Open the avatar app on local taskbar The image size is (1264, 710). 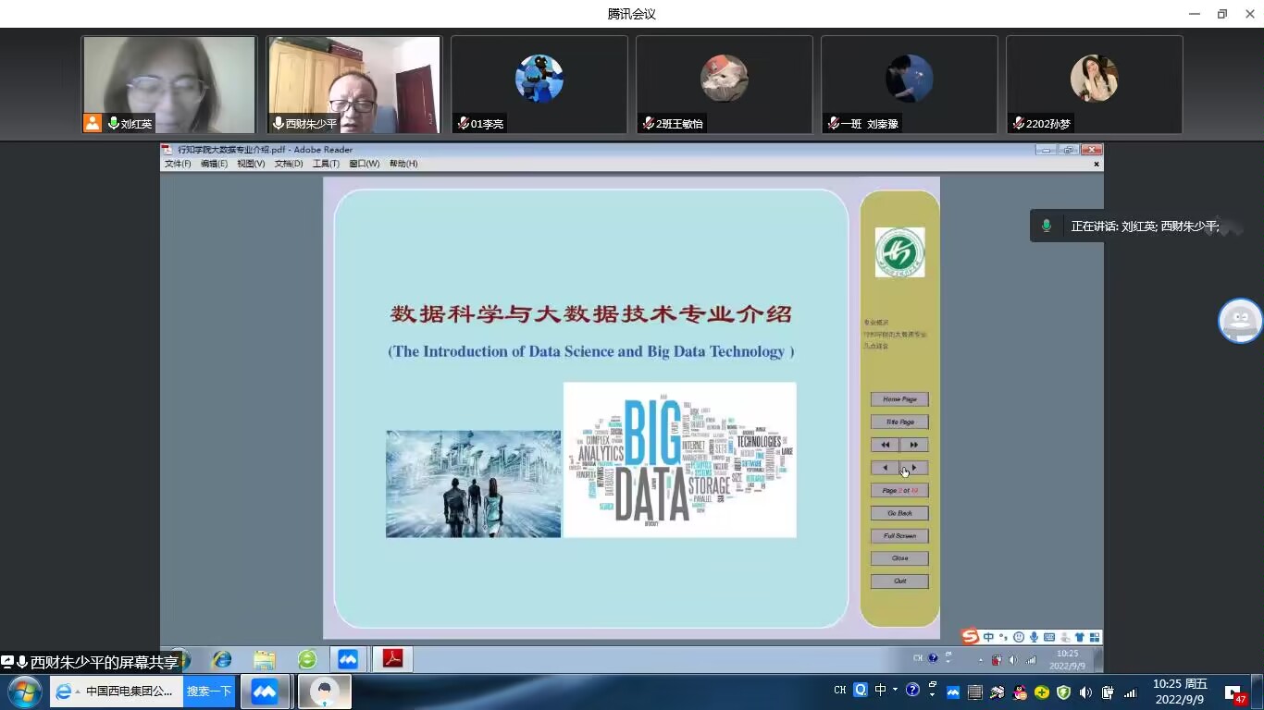click(x=324, y=692)
